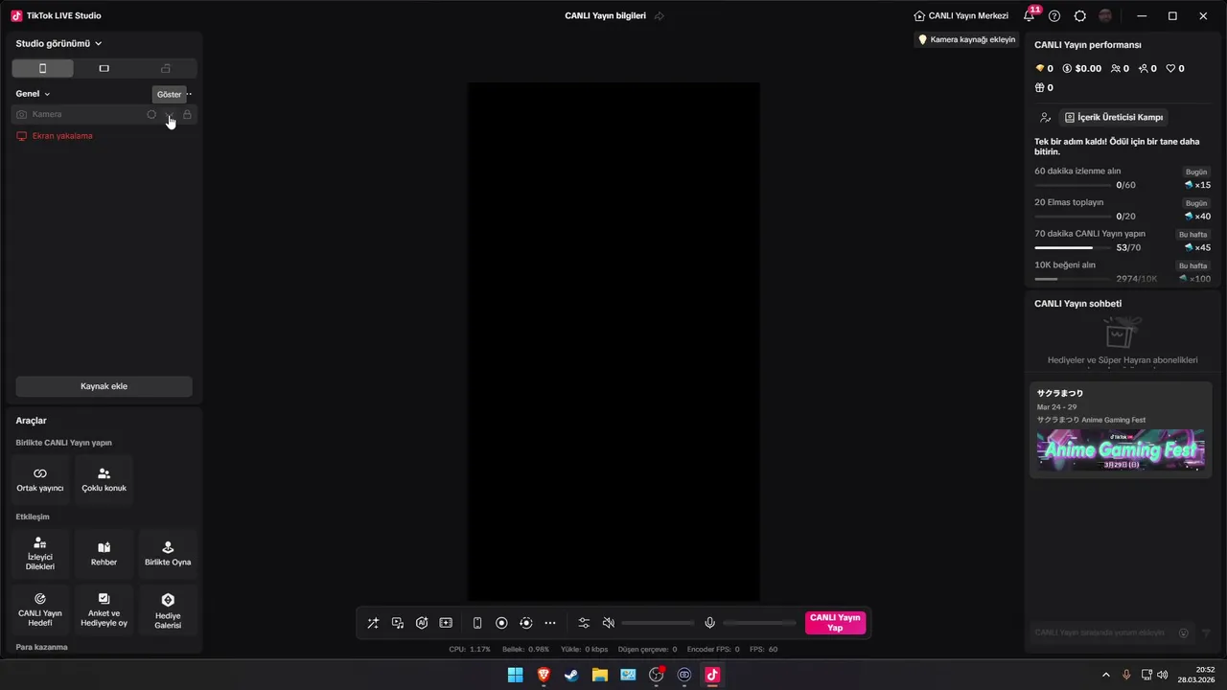Screen dimensions: 1227x690
Task: Open the Ortak yayıncı tool
Action: tap(40, 480)
